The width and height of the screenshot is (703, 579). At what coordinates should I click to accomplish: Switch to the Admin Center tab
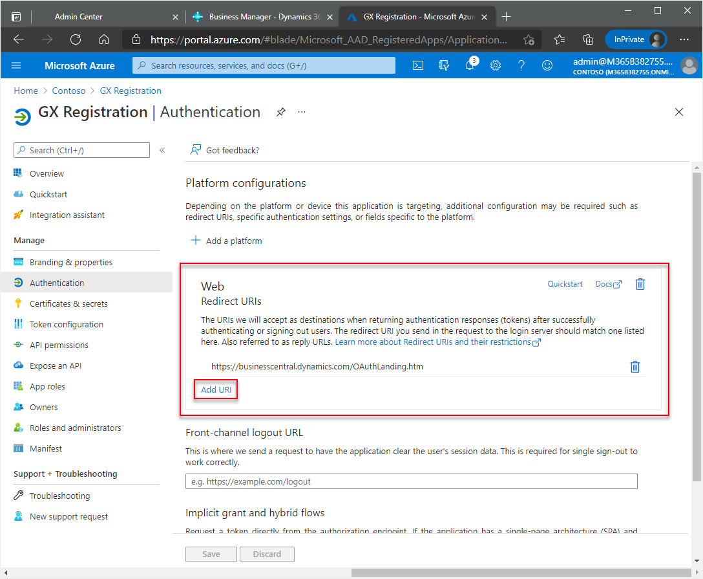coord(79,17)
